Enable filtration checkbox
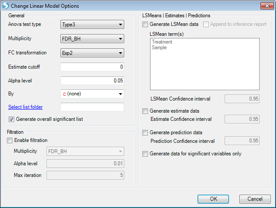Viewport: 276px width, 208px height. coord(9,141)
